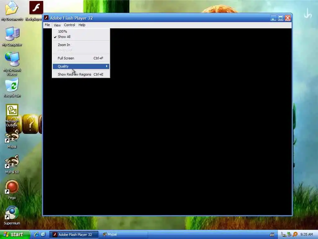Close the Adobe Flash Player window
Viewport: 318px width, 239px height.
pyautogui.click(x=288, y=18)
